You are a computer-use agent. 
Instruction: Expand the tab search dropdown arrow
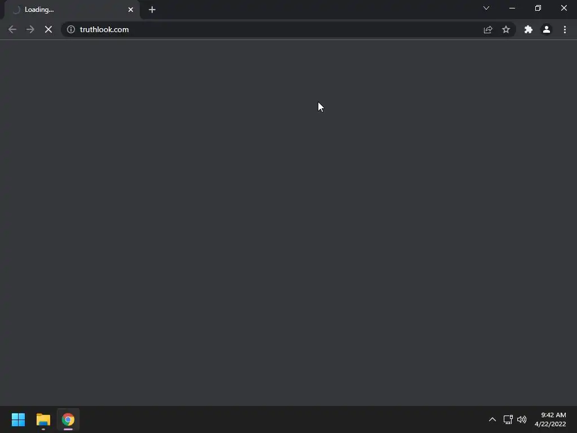click(x=486, y=8)
